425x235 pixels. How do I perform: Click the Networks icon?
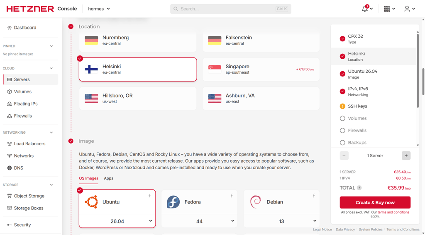10,156
